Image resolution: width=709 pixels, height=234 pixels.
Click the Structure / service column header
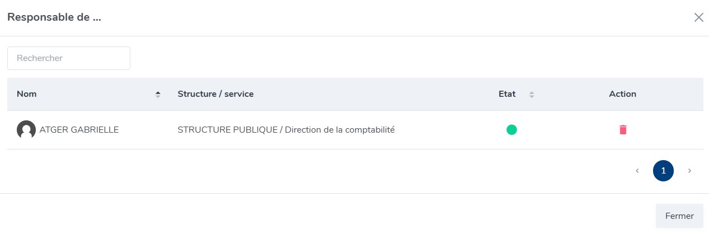[x=215, y=94]
